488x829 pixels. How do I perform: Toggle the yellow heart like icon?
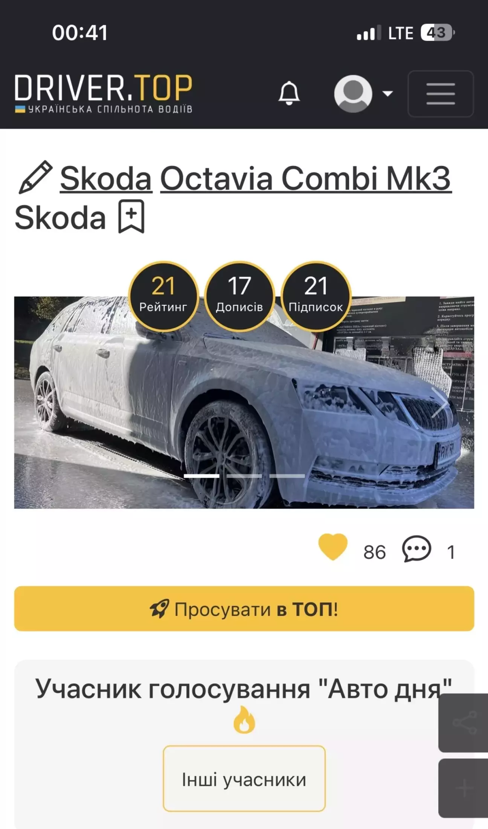(333, 547)
